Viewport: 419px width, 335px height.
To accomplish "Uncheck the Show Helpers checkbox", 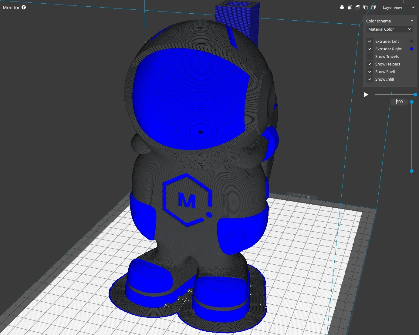I will pos(370,64).
